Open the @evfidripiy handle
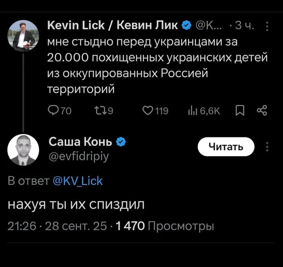Screen dimensions: 283x267 tap(78, 156)
